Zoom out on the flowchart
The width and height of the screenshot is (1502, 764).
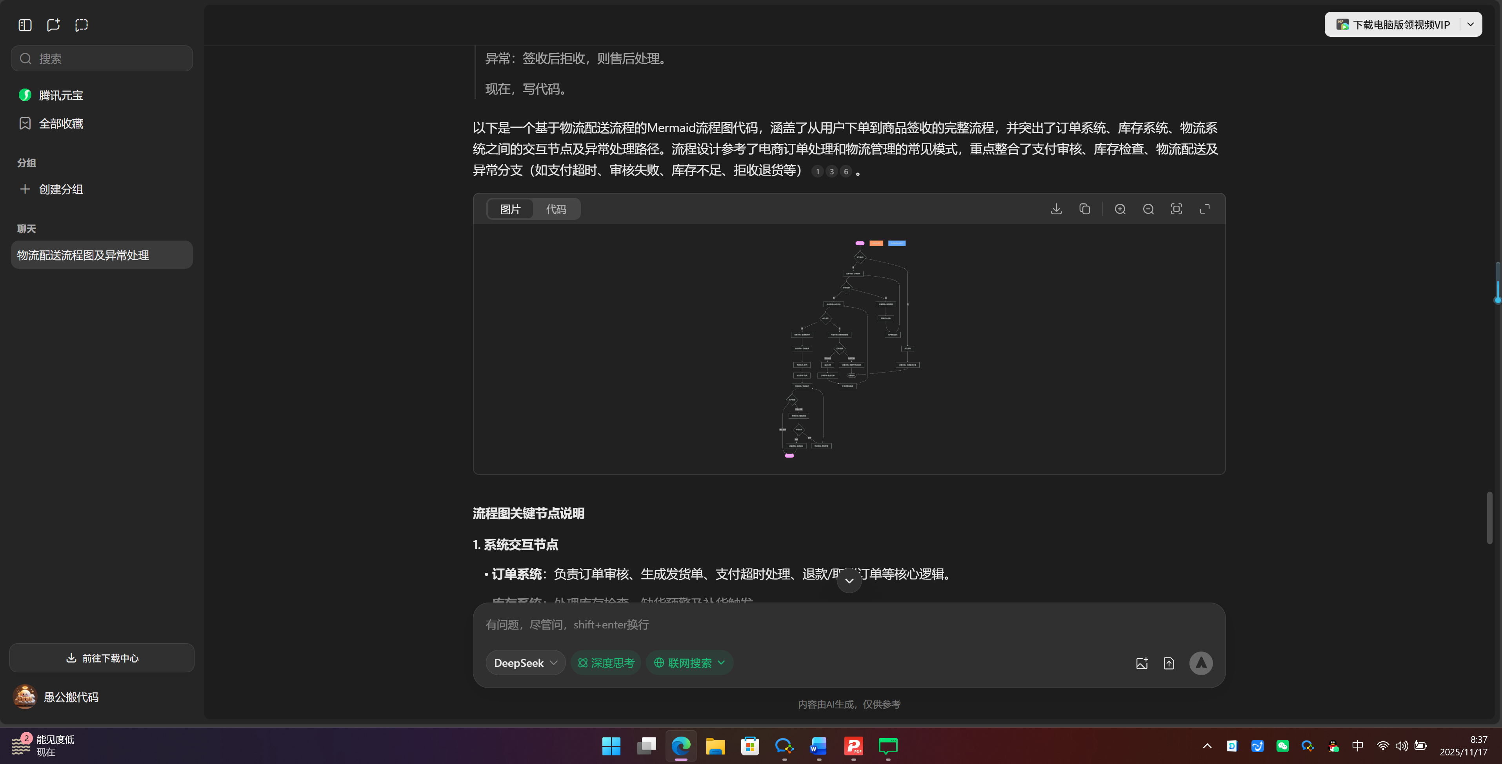(1147, 208)
